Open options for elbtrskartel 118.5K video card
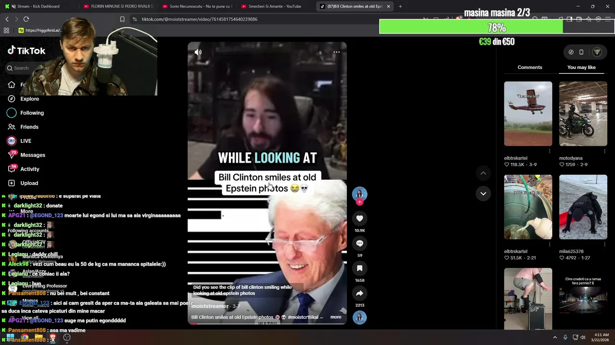 coord(550,151)
